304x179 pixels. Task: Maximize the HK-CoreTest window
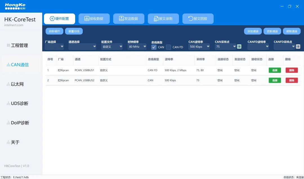point(289,6)
